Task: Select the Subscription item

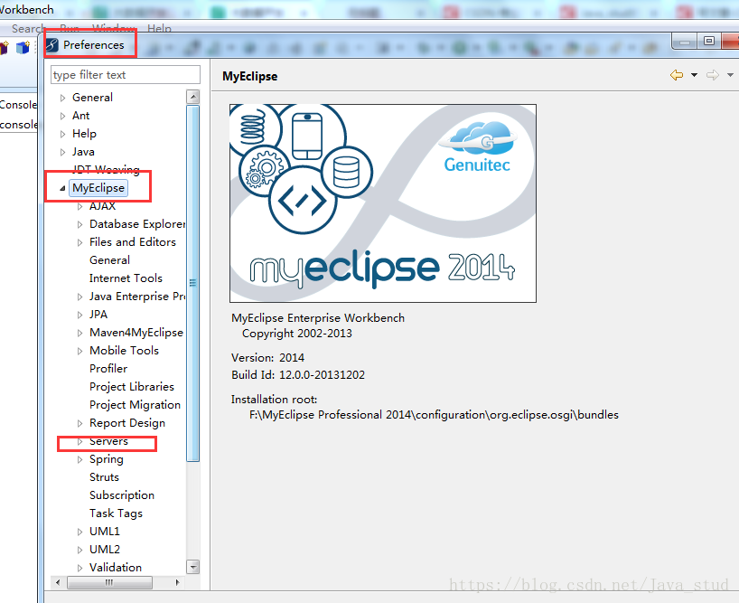Action: 122,495
